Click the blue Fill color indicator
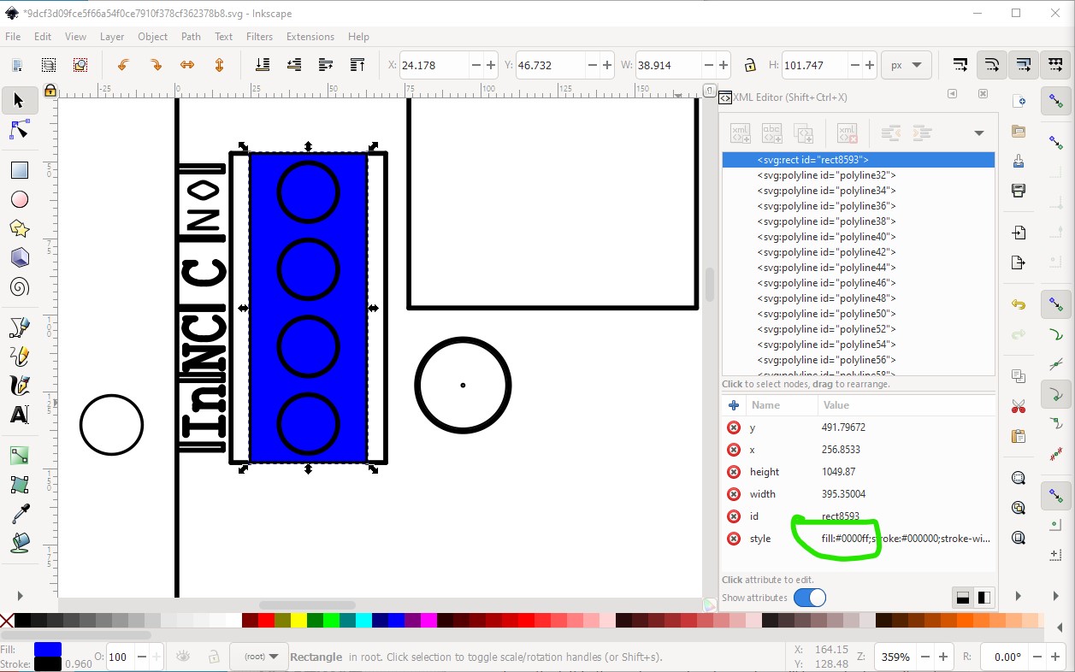The image size is (1075, 672). point(47,650)
